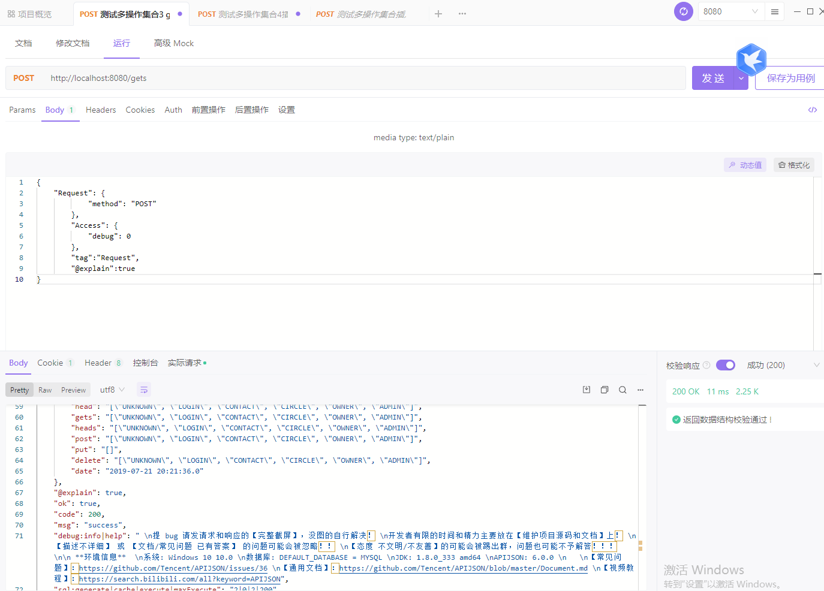Screen dimensions: 824x591
Task: Switch response view to Preview
Action: pos(73,390)
